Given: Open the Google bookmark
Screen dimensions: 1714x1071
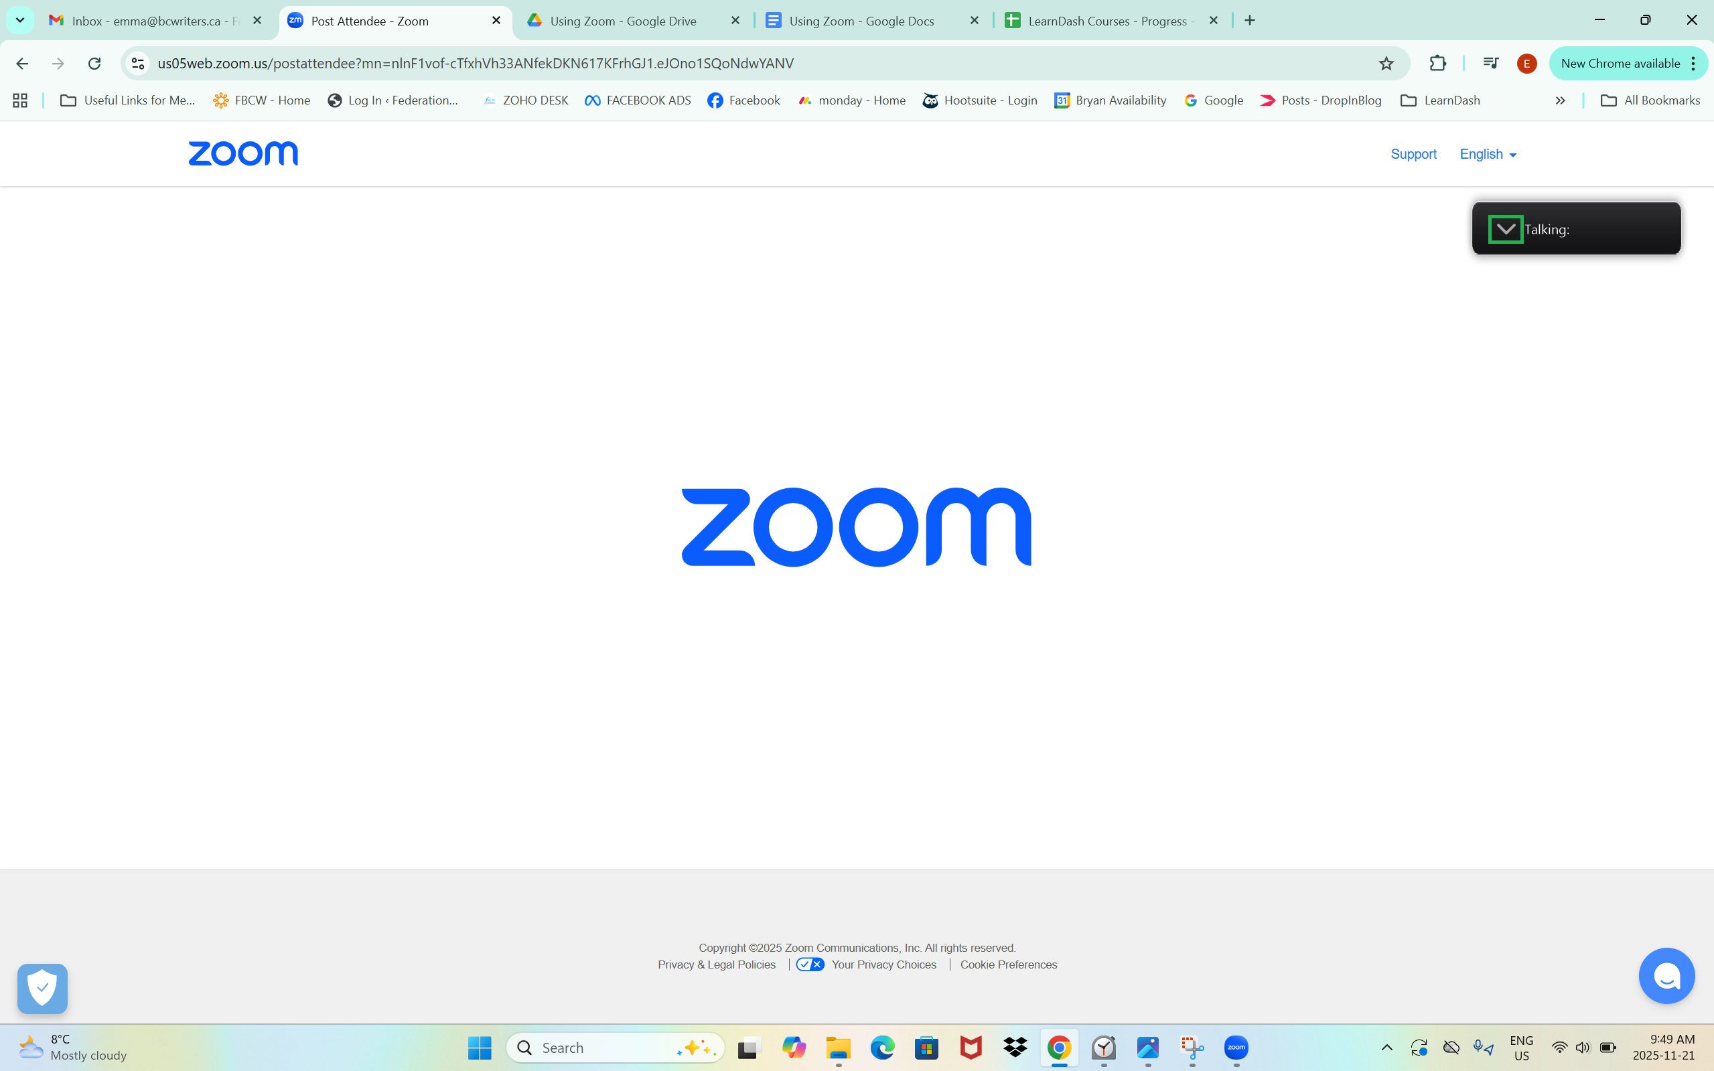Looking at the screenshot, I should click(1213, 100).
